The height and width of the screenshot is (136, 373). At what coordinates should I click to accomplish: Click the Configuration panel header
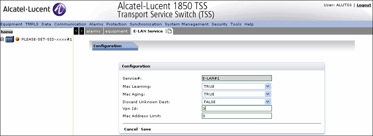coord(222,66)
